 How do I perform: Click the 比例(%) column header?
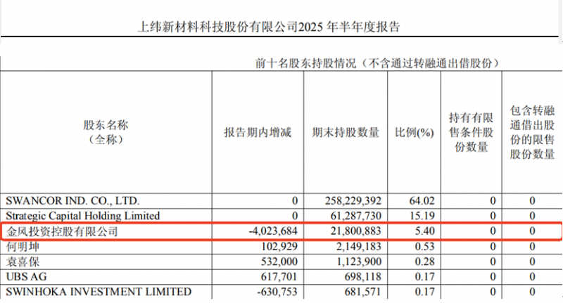point(414,132)
